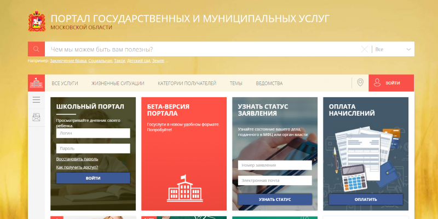The width and height of the screenshot is (438, 219).
Task: Open the 'Жизненные ситуации' menu item
Action: tap(118, 84)
